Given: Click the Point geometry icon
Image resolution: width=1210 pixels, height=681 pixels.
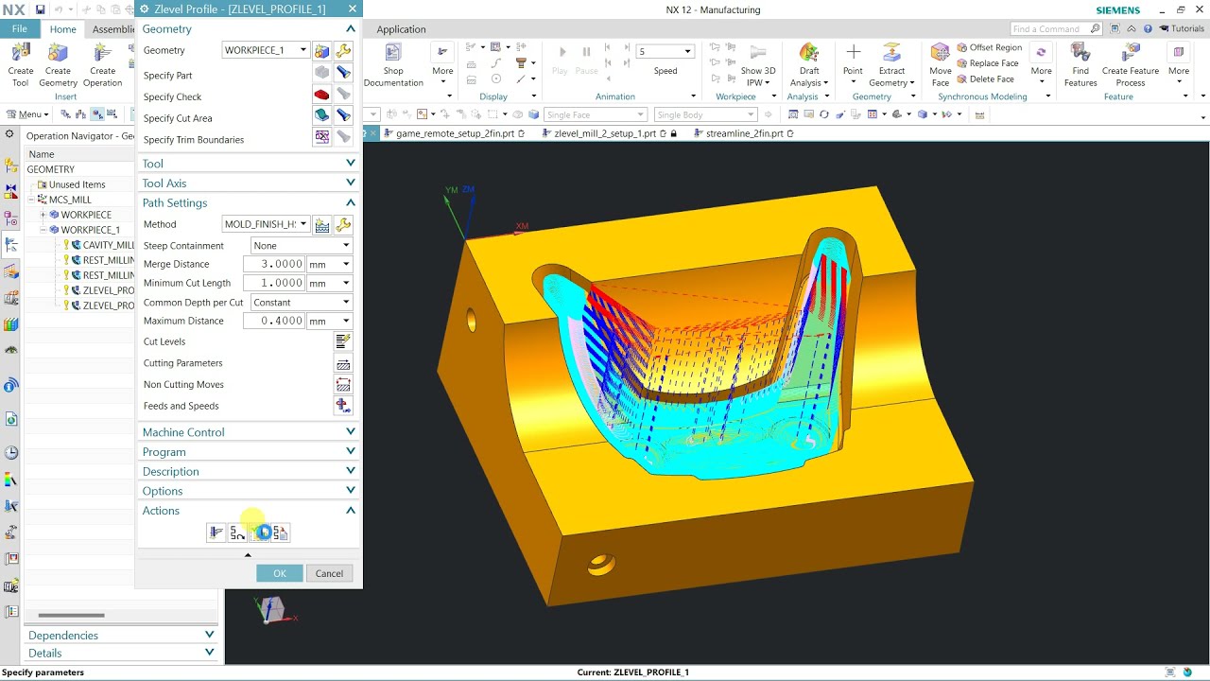Looking at the screenshot, I should click(x=853, y=52).
